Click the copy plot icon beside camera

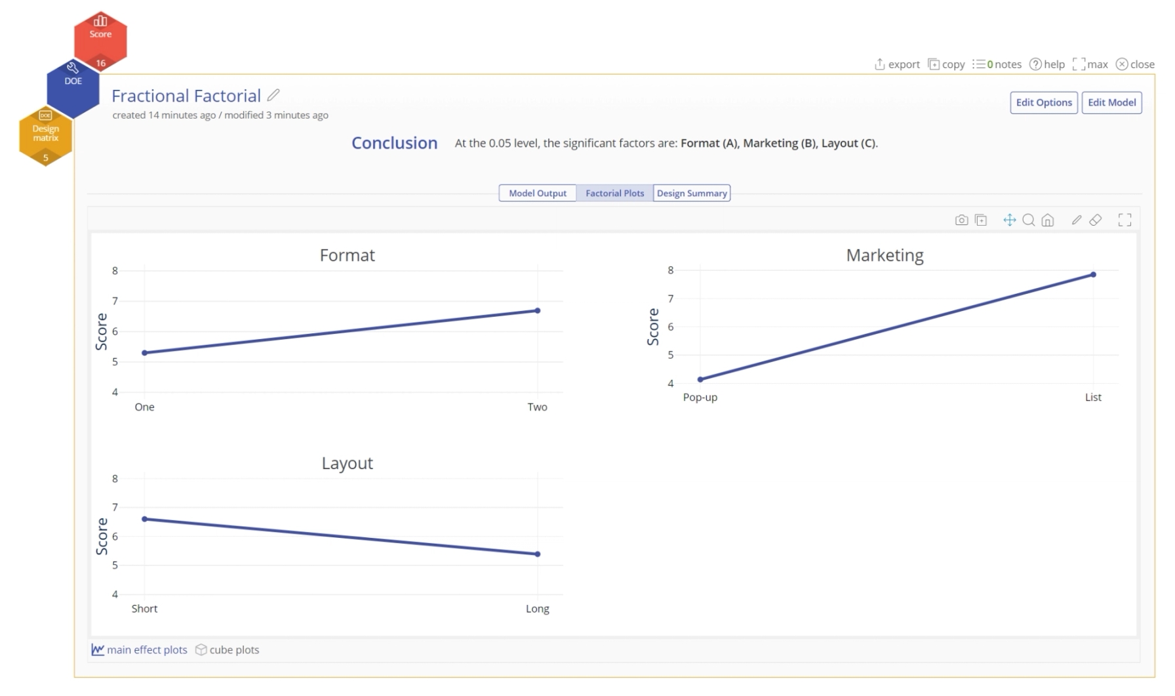coord(981,220)
